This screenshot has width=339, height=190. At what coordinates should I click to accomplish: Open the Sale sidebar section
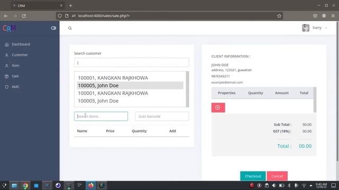[x=15, y=76]
